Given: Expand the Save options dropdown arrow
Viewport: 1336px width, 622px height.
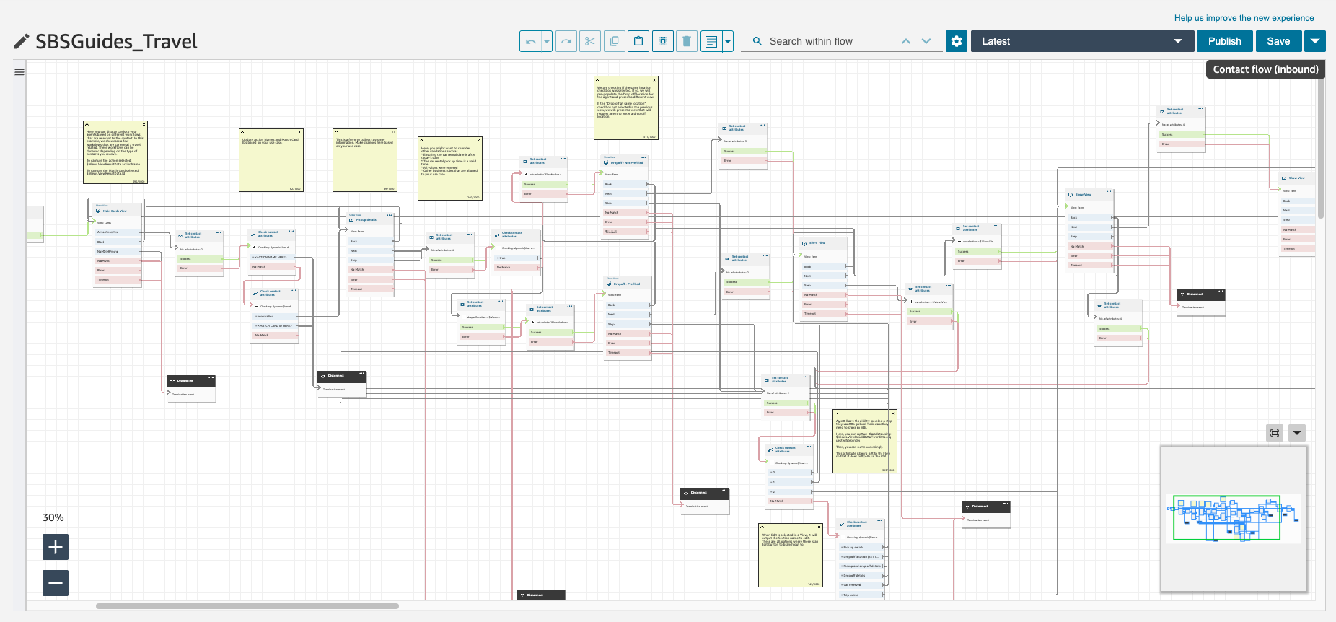Looking at the screenshot, I should pyautogui.click(x=1315, y=41).
